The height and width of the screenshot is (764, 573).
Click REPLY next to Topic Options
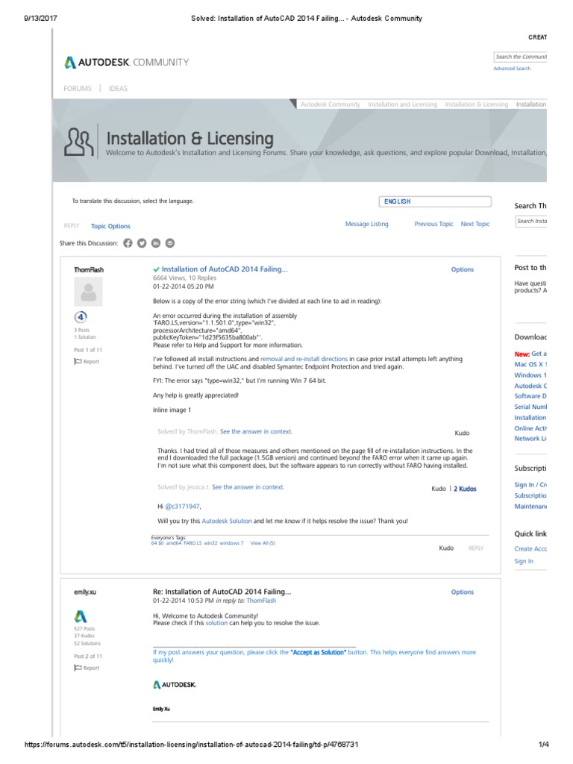[x=72, y=226]
